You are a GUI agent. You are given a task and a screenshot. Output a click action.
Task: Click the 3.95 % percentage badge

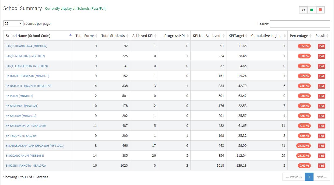(304, 136)
